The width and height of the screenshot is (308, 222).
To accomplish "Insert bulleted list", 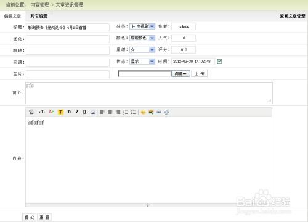I will pos(134,112).
